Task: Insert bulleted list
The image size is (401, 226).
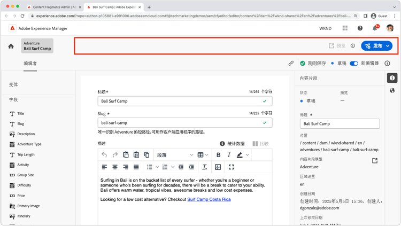Action: [x=150, y=167]
